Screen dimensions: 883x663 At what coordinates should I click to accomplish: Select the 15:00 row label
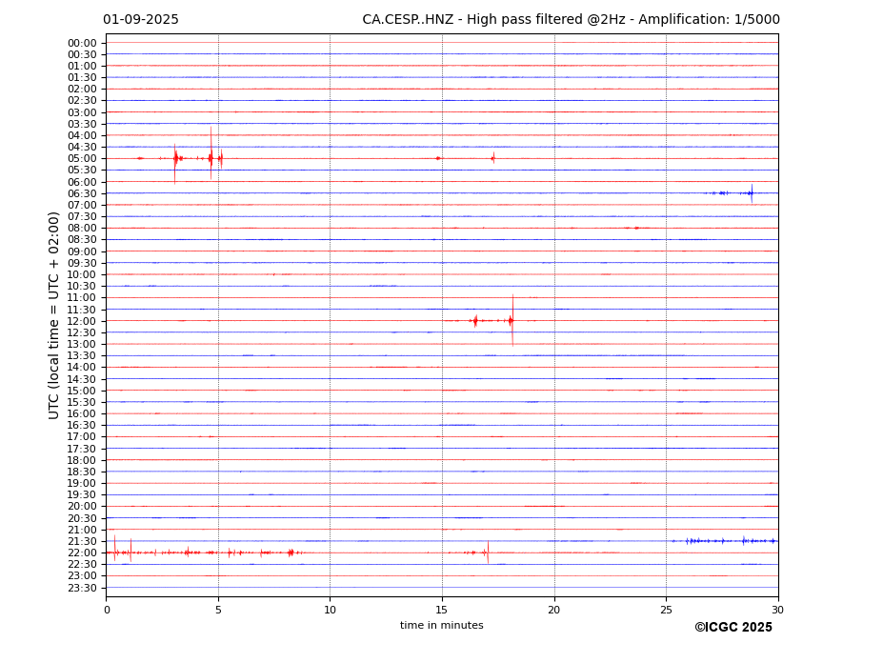coord(82,391)
